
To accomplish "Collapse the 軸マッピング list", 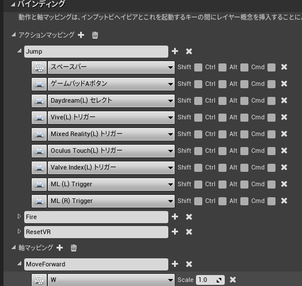I will pos(13,247).
